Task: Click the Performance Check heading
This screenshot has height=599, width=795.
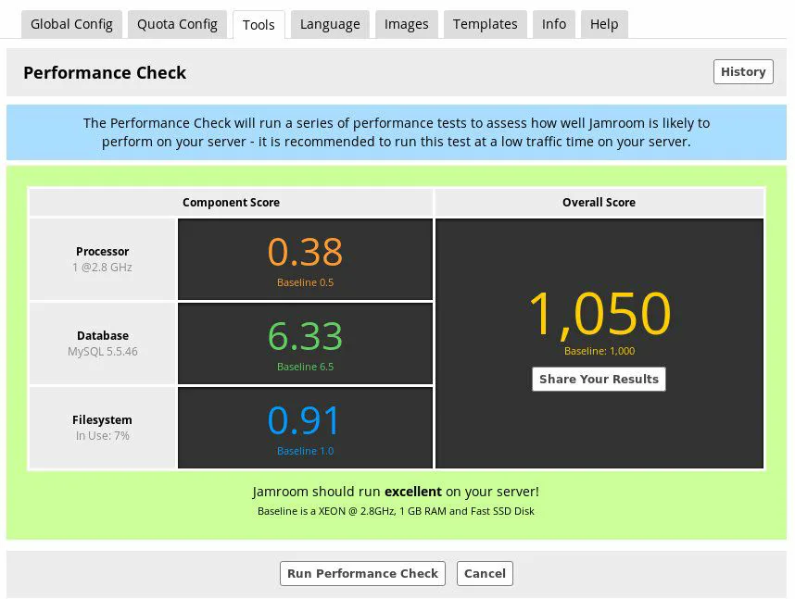Action: (105, 72)
